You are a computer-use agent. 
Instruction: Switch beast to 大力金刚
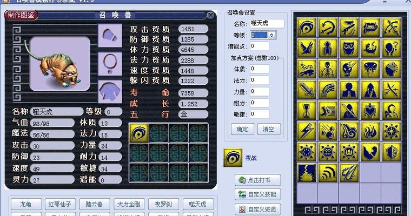(x=129, y=204)
